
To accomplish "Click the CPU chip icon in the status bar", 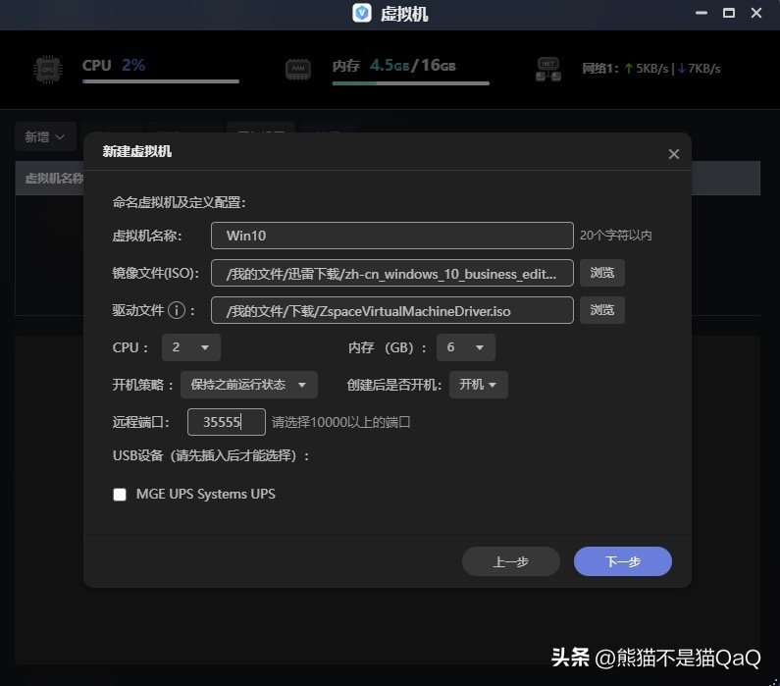I will tap(48, 69).
